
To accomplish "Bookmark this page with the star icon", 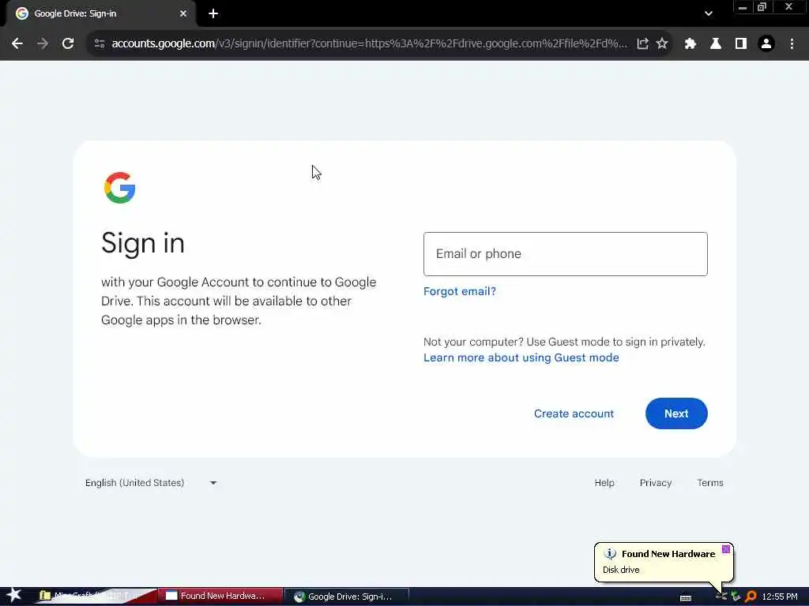I will [x=662, y=44].
